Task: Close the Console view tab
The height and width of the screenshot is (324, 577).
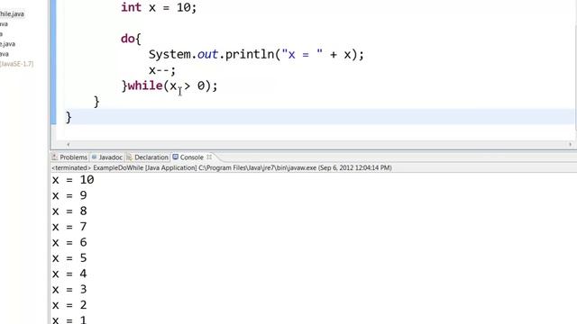Action: (209, 157)
